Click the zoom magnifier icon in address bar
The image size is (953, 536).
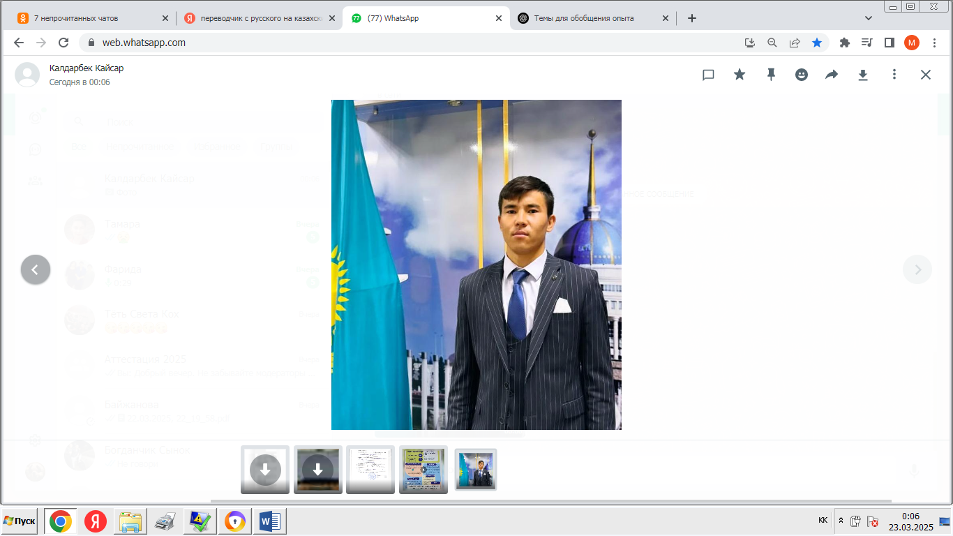(x=772, y=43)
